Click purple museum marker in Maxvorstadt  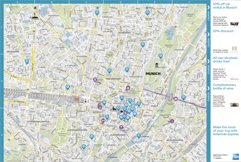point(95,80)
